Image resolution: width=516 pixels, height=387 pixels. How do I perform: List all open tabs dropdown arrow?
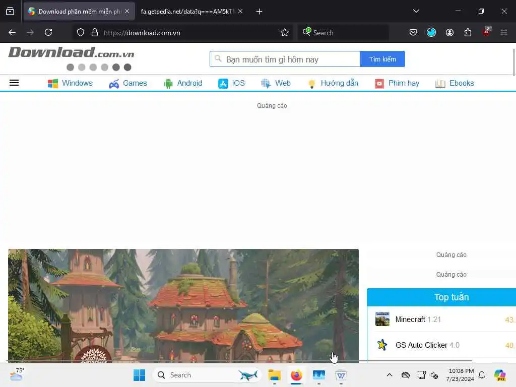click(416, 11)
